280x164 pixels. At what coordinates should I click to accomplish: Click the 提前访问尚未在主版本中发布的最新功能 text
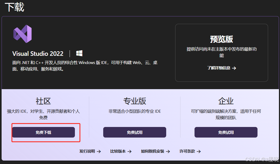222,52
